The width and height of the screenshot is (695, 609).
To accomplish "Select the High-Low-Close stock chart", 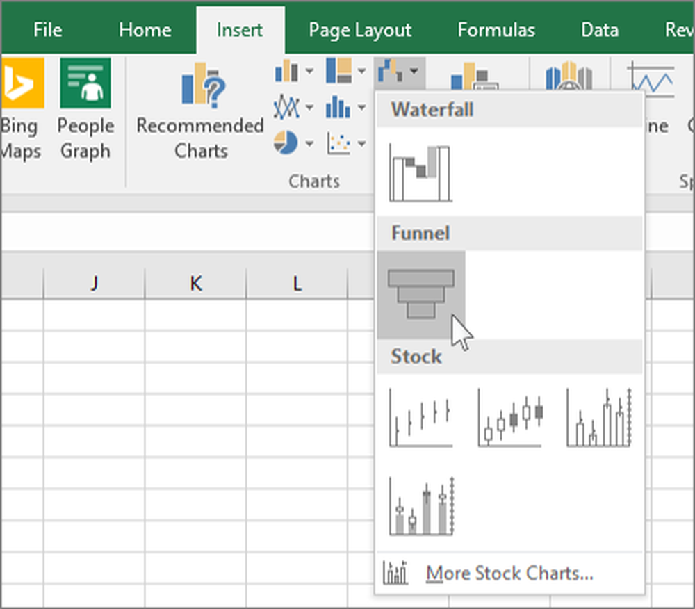I will tap(421, 418).
